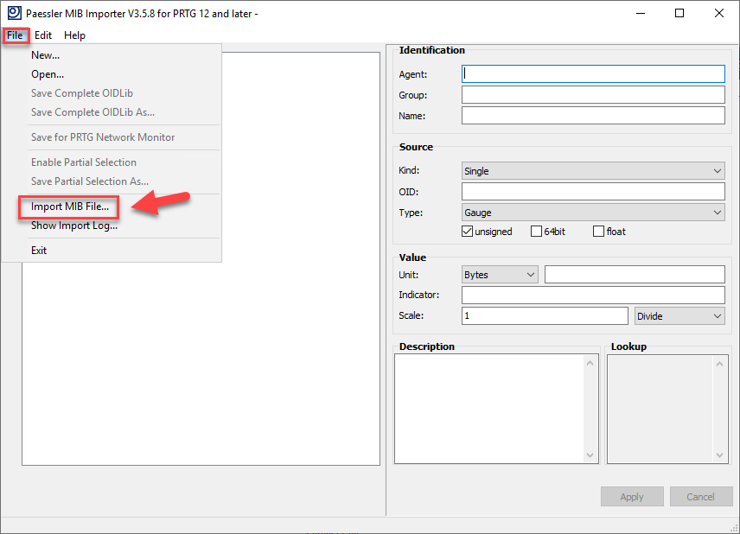Choose New from the File menu

(x=47, y=54)
